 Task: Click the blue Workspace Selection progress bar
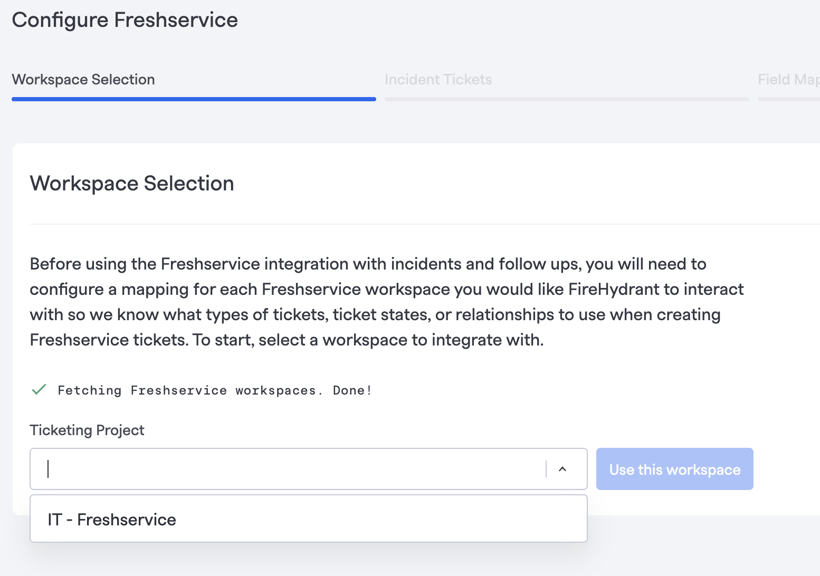click(194, 99)
